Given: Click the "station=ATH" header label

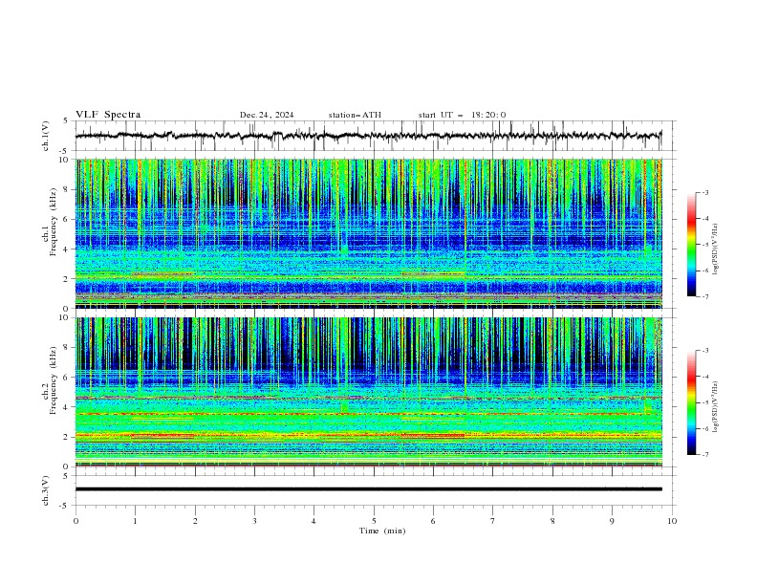Looking at the screenshot, I should pyautogui.click(x=355, y=115).
